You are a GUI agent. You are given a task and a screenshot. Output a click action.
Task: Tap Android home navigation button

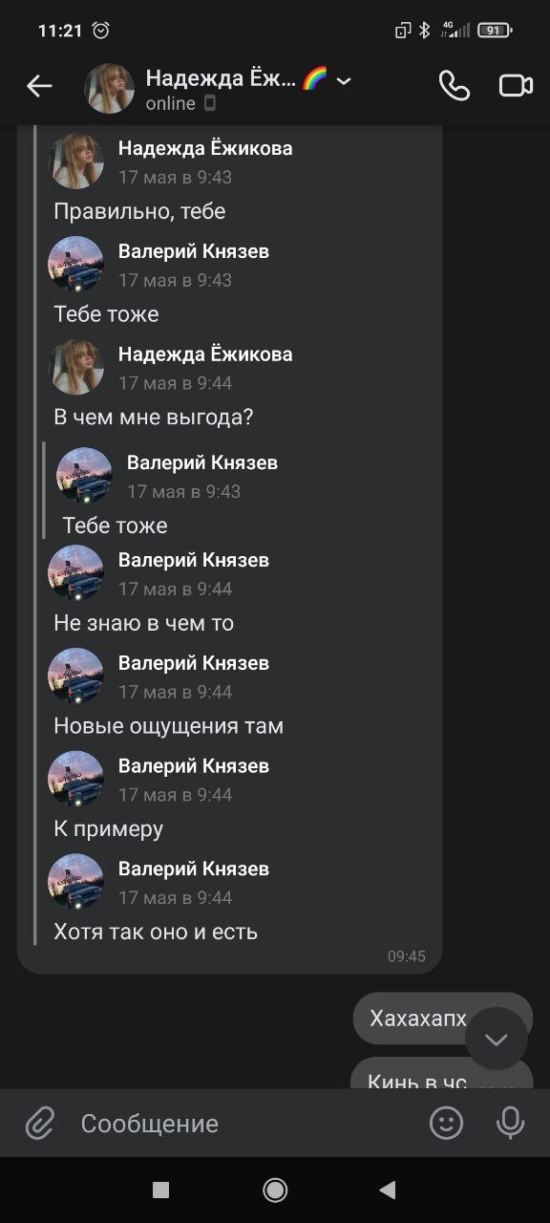click(x=275, y=1190)
